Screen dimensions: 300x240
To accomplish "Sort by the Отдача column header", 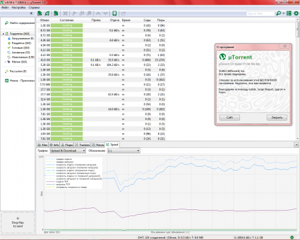I will point(115,20).
